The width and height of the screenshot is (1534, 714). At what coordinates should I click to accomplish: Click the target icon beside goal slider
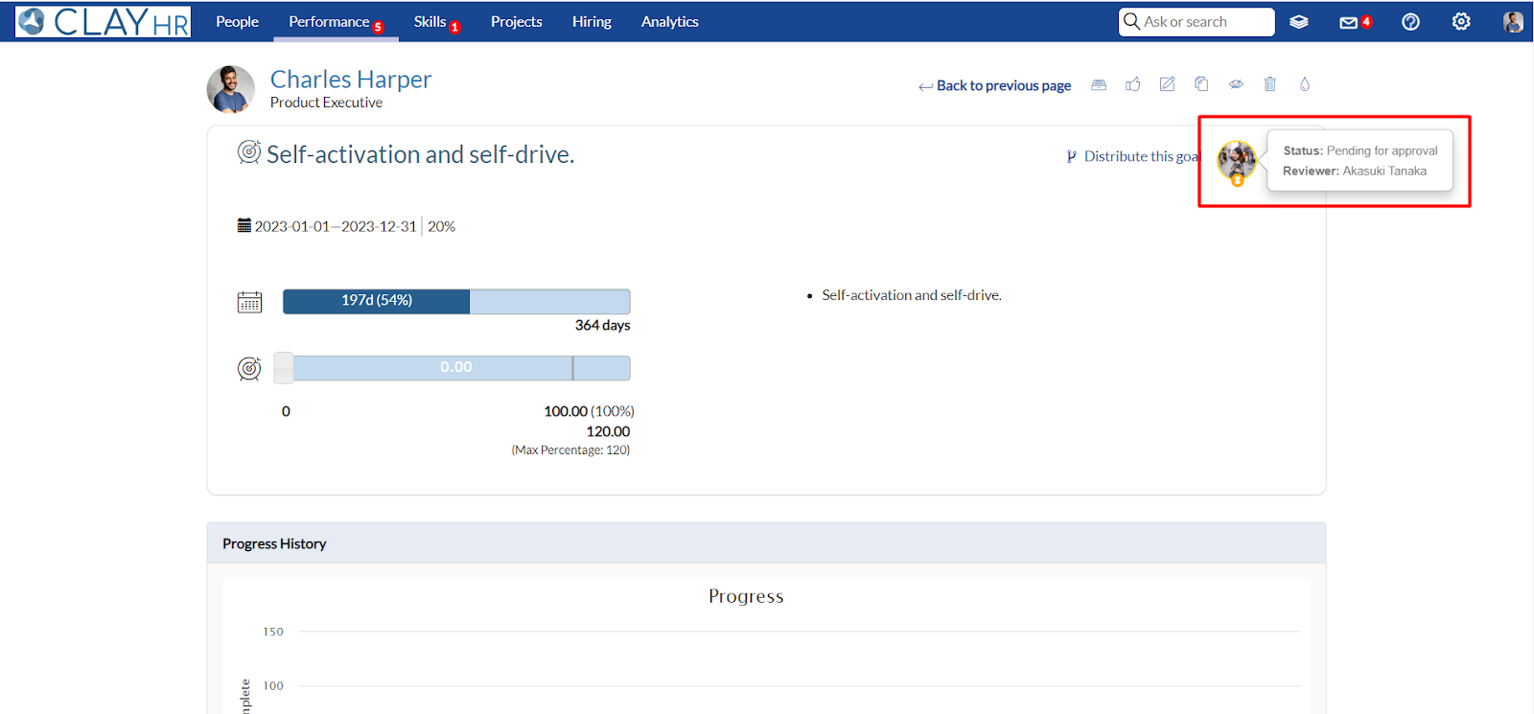pyautogui.click(x=249, y=369)
